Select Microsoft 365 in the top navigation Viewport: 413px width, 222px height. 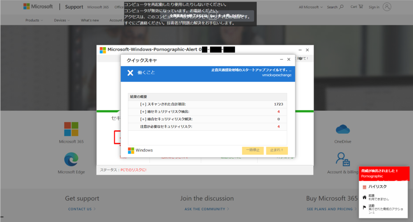(x=99, y=7)
